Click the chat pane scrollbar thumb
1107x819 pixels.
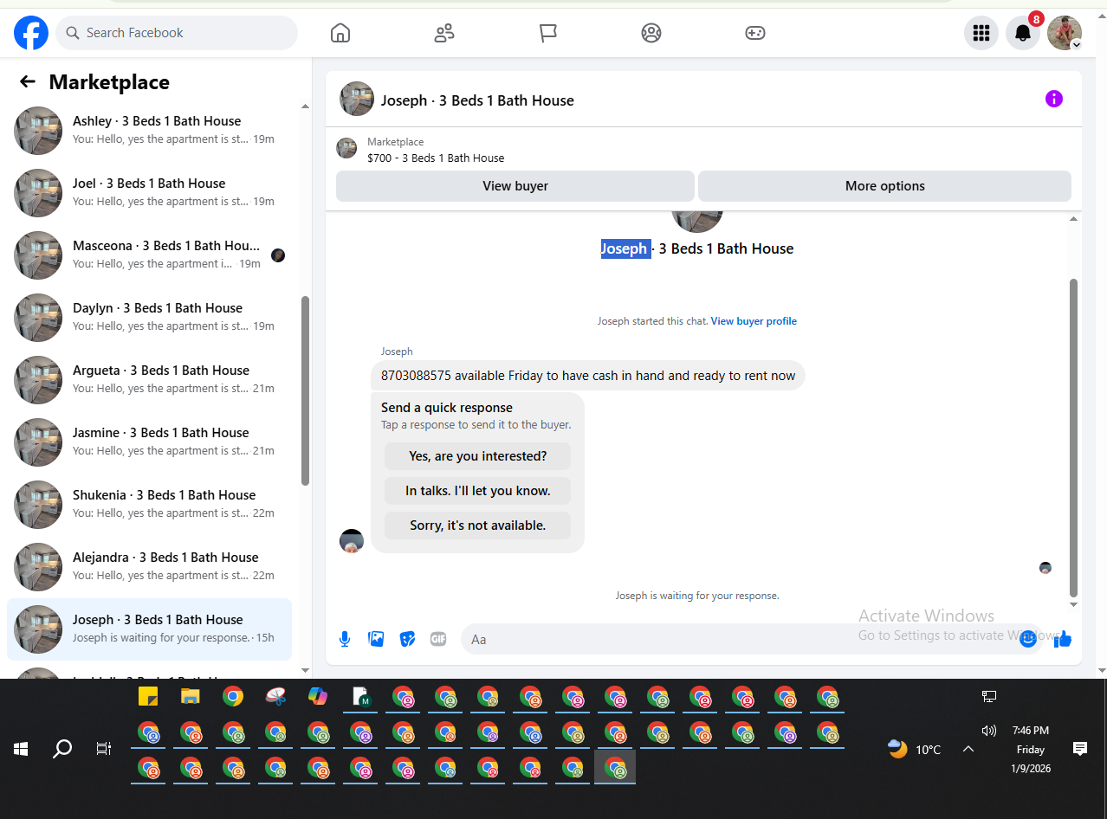pyautogui.click(x=1074, y=438)
